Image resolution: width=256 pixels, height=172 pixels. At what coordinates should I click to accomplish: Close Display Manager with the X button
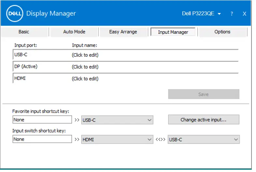pos(244,14)
